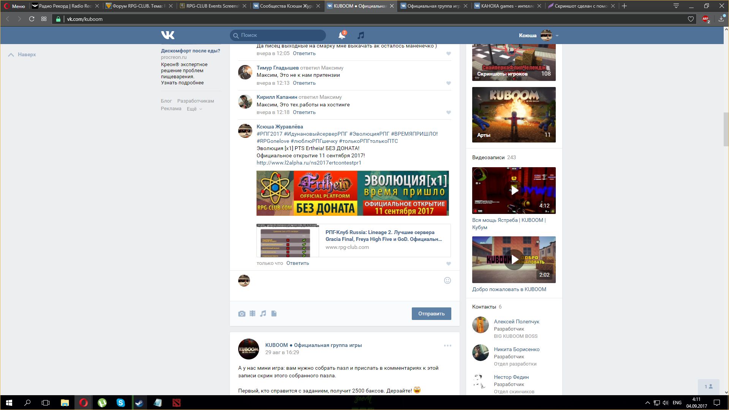
Task: Open the emoji smiley picker
Action: 448,280
